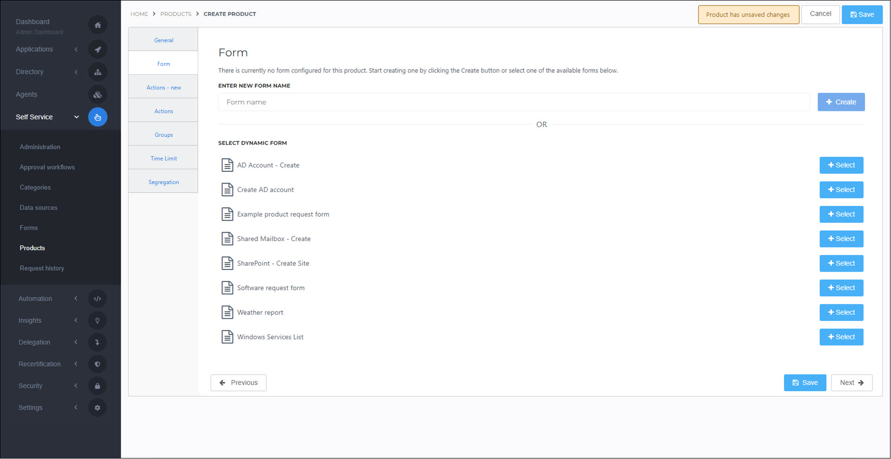Open the PRODUCTS breadcrumb link
Screen dimensions: 891x459
pos(176,14)
